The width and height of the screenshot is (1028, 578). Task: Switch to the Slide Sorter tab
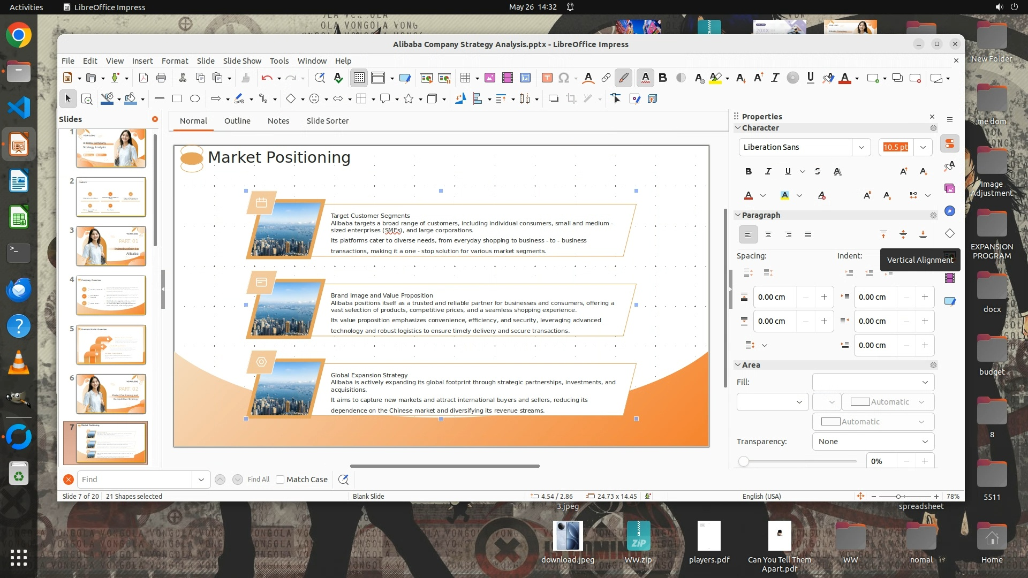(327, 121)
